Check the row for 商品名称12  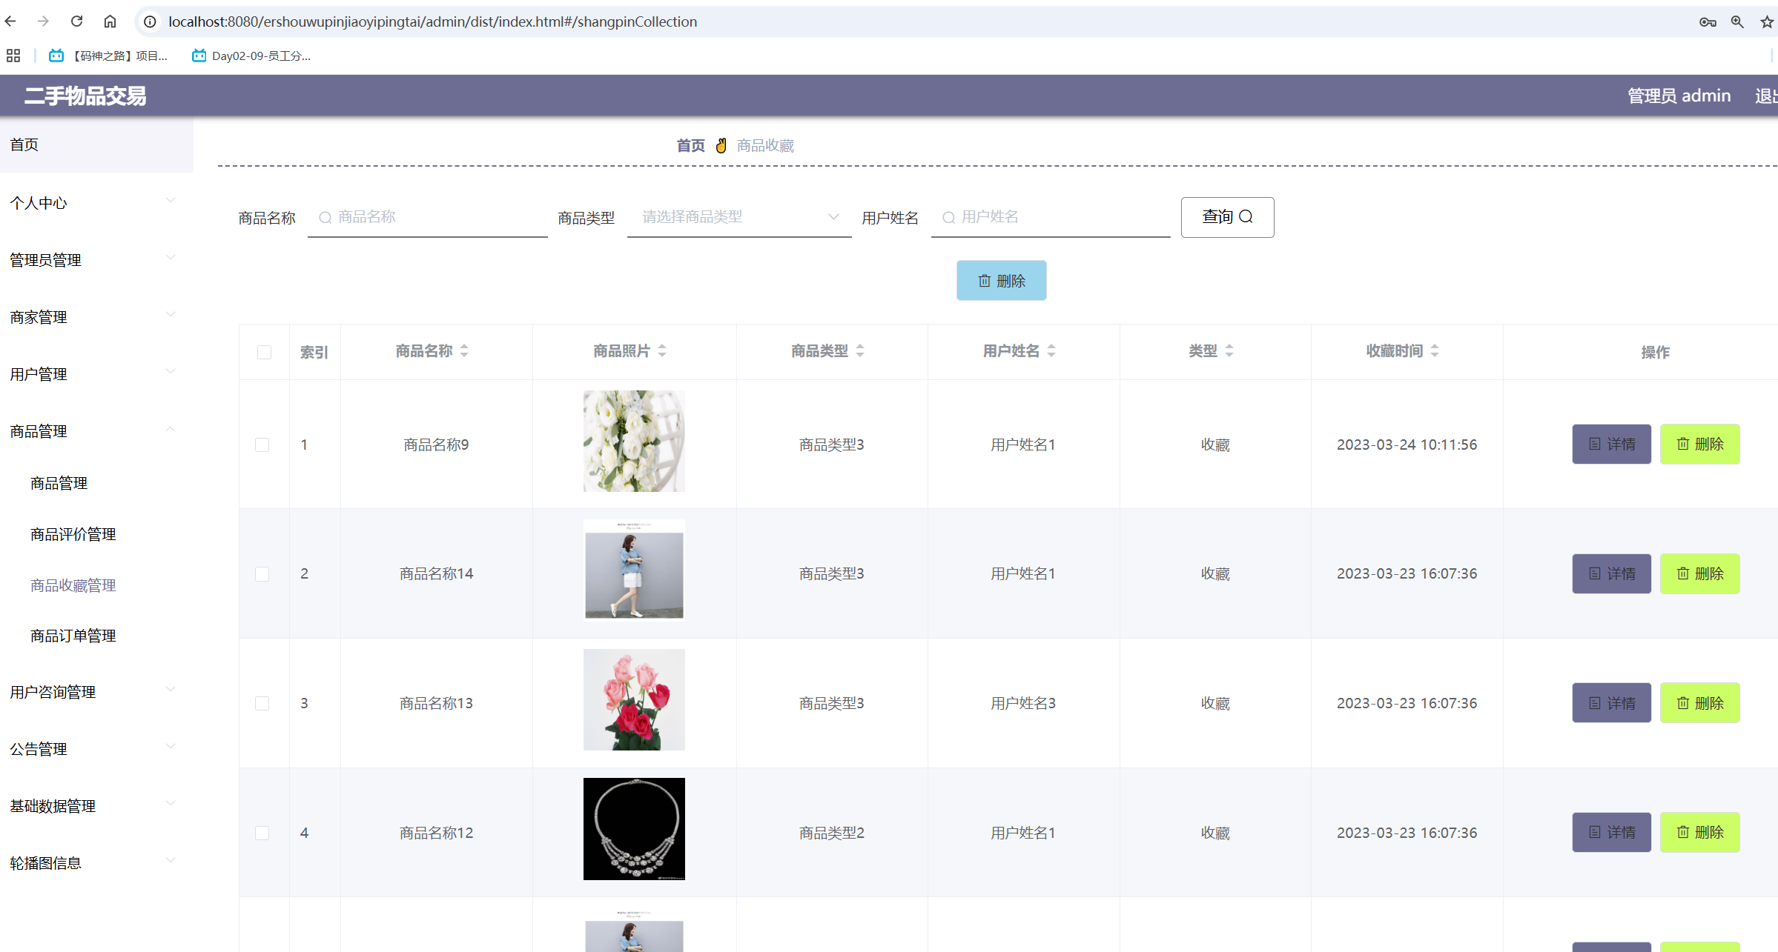click(x=262, y=833)
